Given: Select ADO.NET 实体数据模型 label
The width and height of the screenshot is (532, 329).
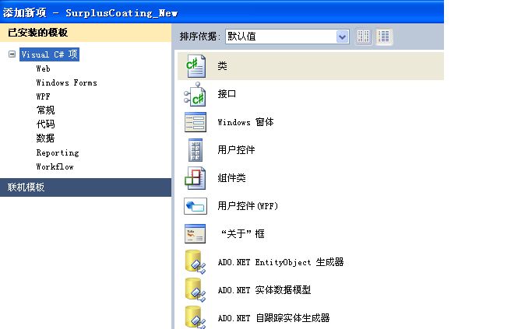Looking at the screenshot, I should point(264,290).
